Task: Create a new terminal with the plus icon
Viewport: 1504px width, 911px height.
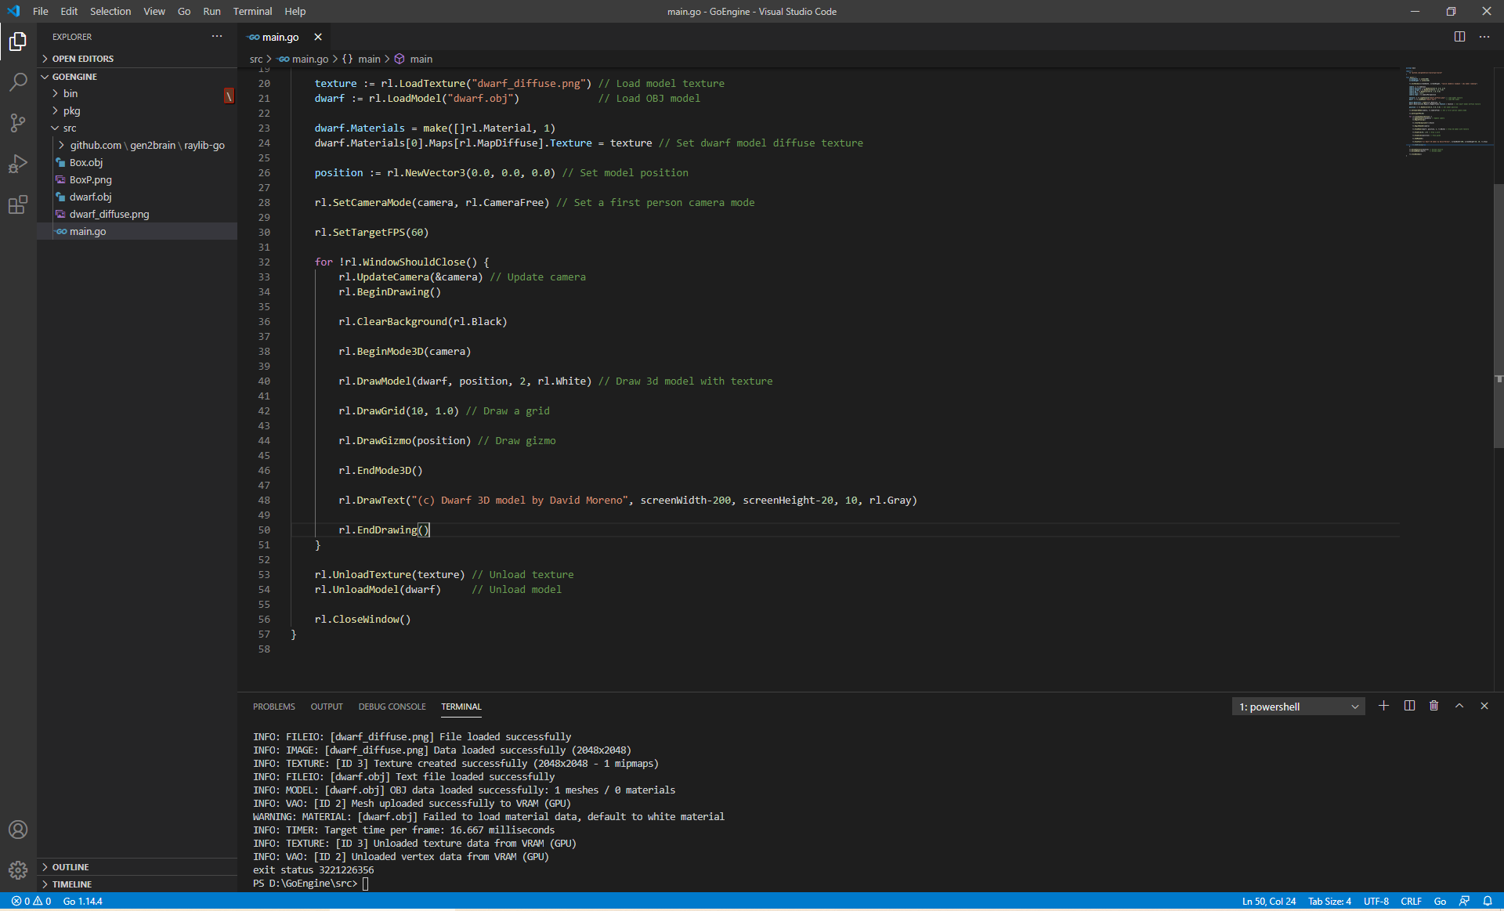Action: click(1383, 706)
